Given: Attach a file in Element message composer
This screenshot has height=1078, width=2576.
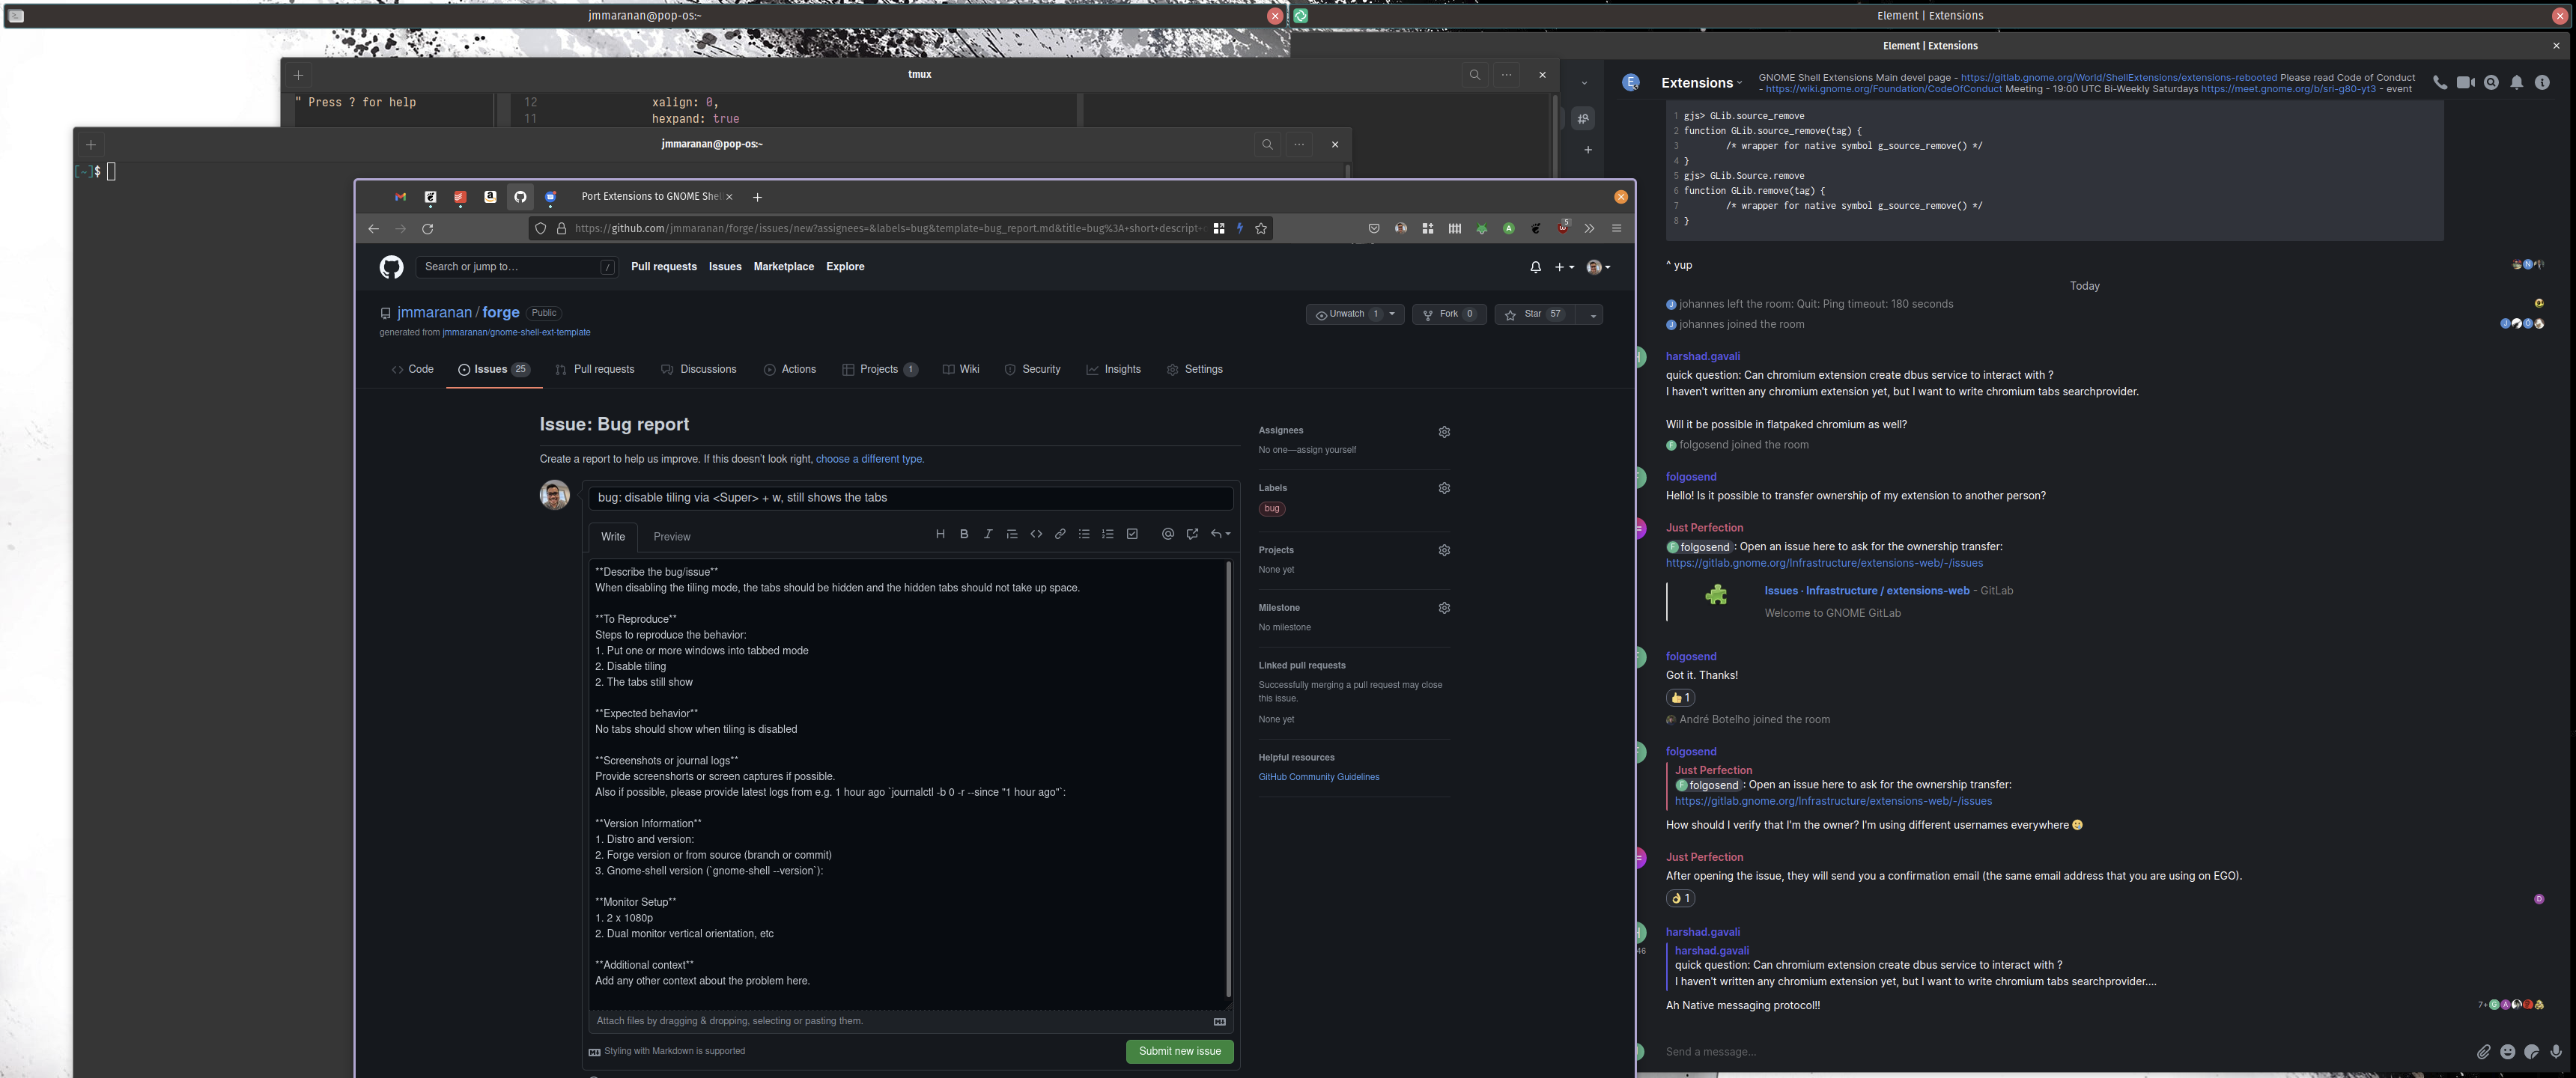Looking at the screenshot, I should 2484,1052.
